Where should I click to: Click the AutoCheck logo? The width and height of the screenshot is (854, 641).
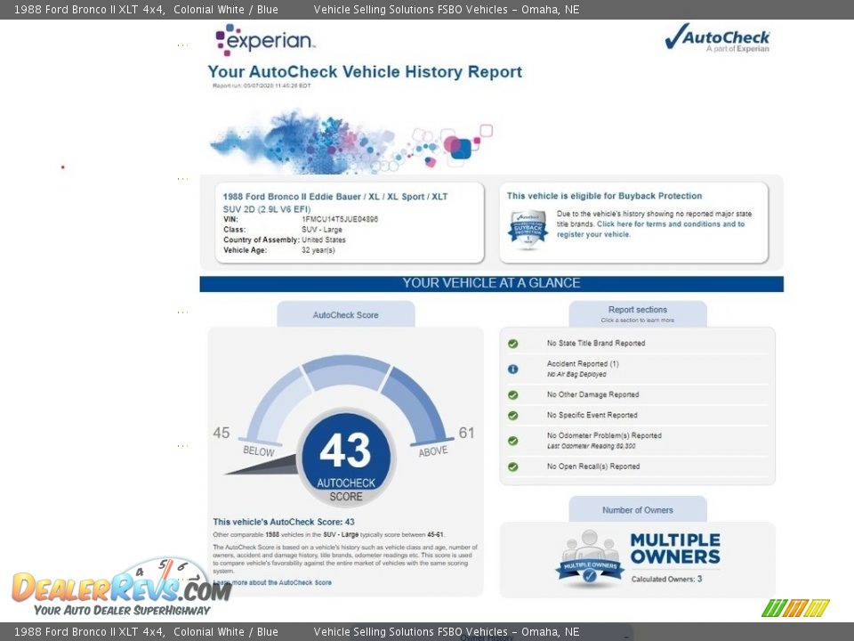(717, 38)
